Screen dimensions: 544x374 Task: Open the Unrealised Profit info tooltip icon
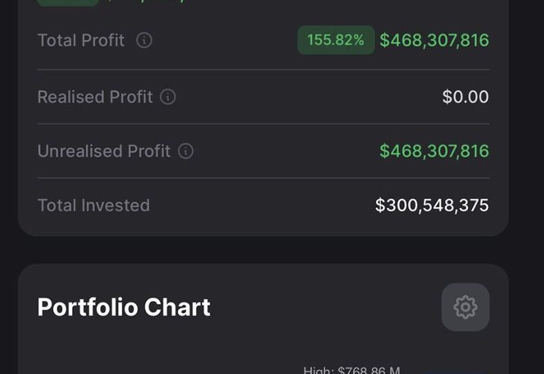coord(185,151)
